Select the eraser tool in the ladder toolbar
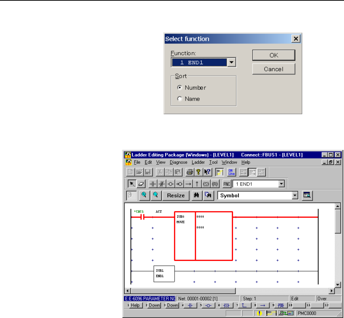This screenshot has width=344, height=318. 141,184
